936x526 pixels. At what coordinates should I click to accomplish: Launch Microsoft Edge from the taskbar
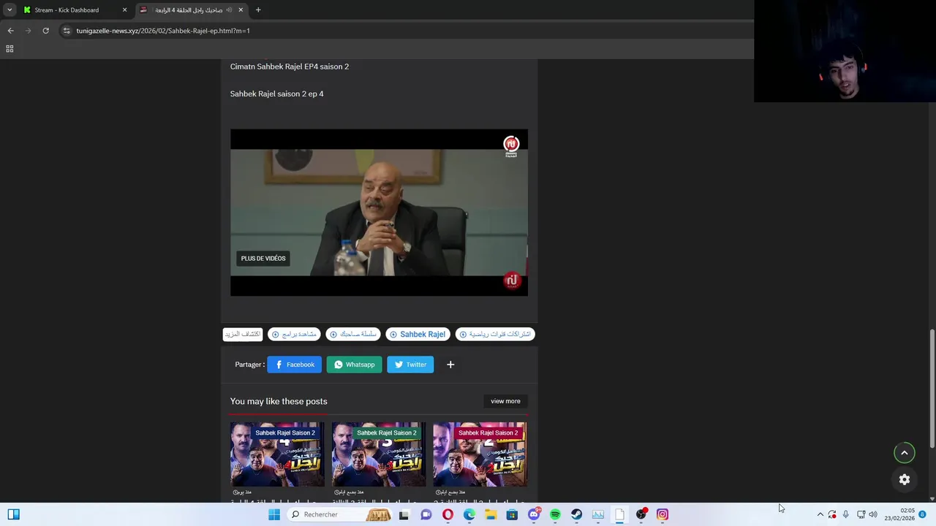[469, 514]
